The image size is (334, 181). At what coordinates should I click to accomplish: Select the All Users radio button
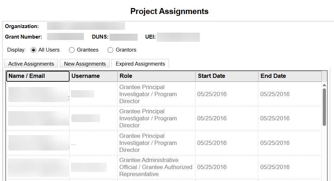tap(34, 50)
